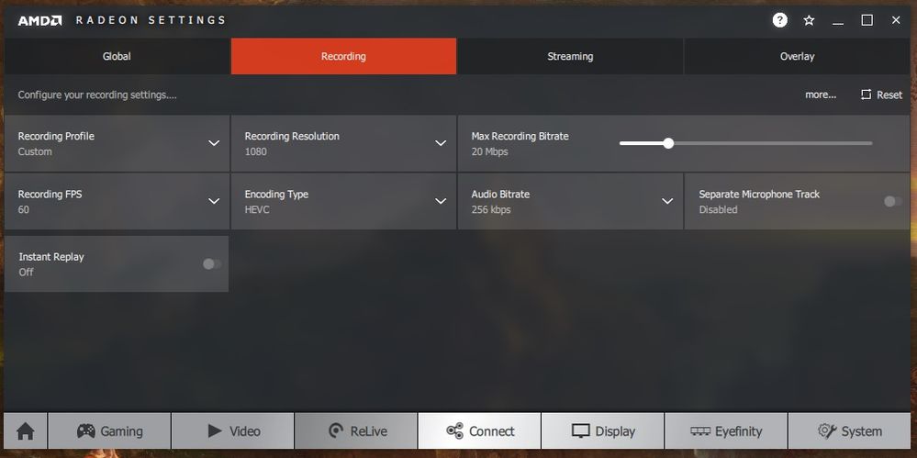Viewport: 917px width, 458px height.
Task: Click the Reset arrows icon
Action: (x=866, y=95)
